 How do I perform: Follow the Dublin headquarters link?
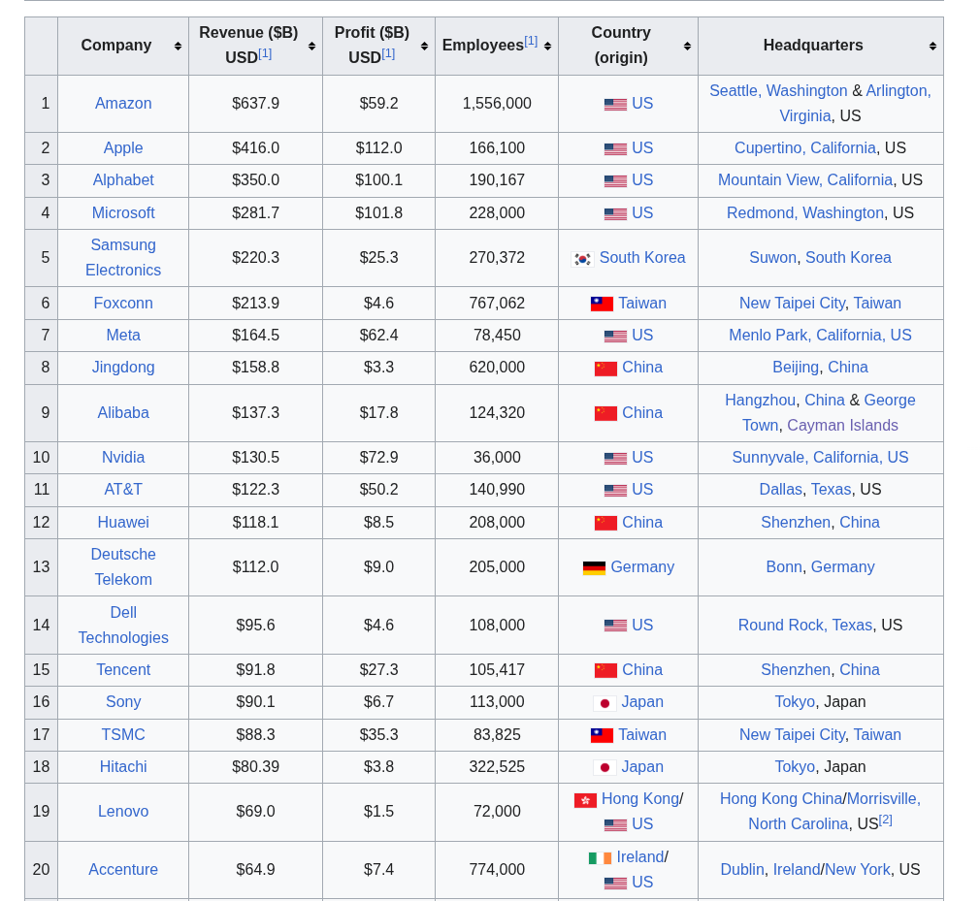click(x=742, y=870)
